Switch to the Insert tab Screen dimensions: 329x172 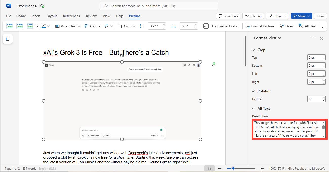tap(36, 16)
